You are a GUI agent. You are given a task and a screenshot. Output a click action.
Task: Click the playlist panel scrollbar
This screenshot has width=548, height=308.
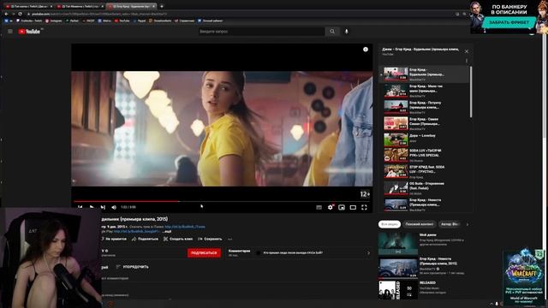point(471,92)
